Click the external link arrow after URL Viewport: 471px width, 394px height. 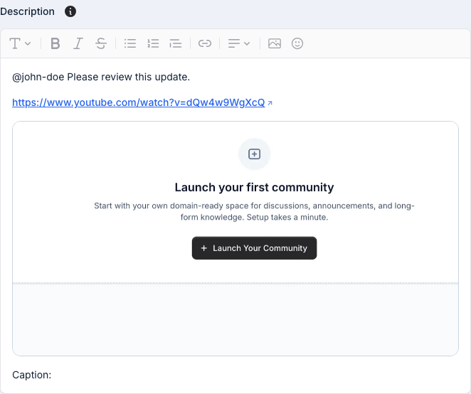click(270, 103)
